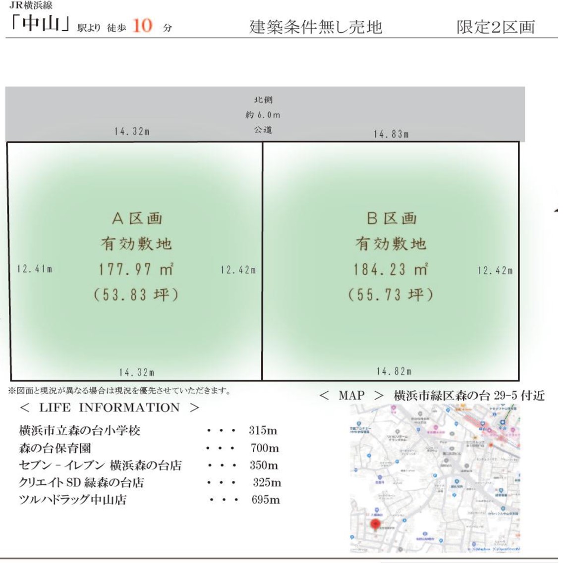Click the 12.41m side dimension
573x563 pixels.
click(35, 269)
